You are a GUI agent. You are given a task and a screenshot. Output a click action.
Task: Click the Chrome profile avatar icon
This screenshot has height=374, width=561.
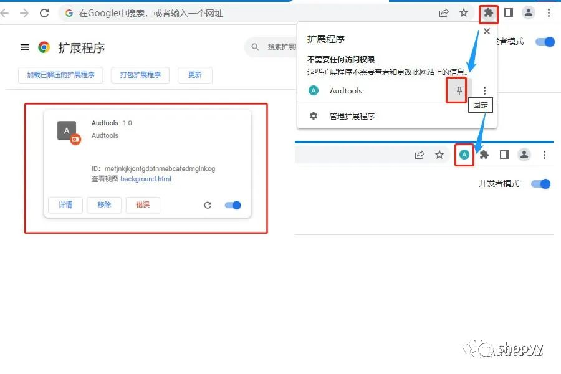(x=529, y=12)
